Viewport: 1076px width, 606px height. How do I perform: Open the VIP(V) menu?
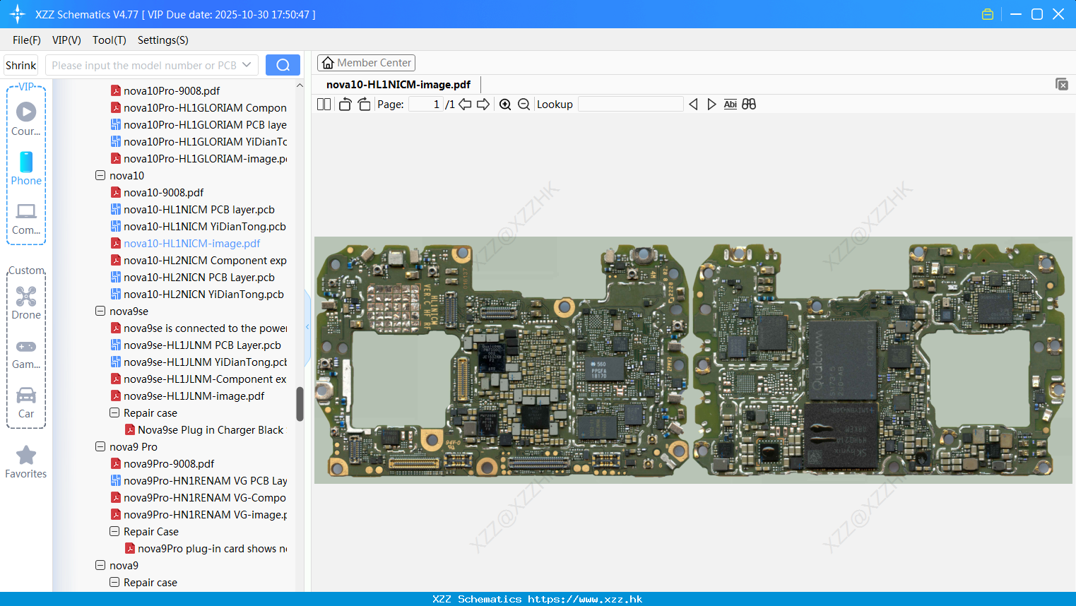(66, 40)
